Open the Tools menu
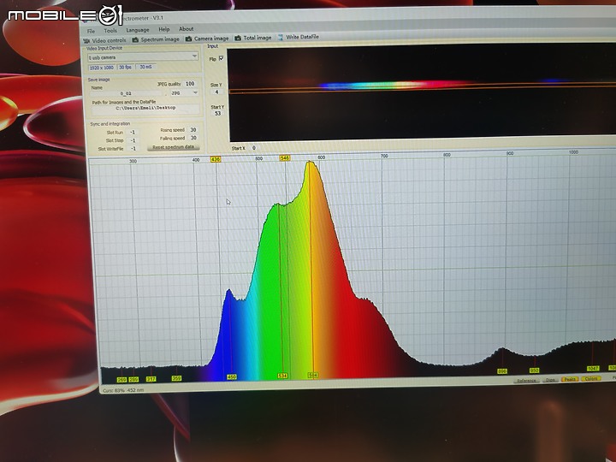 110,30
